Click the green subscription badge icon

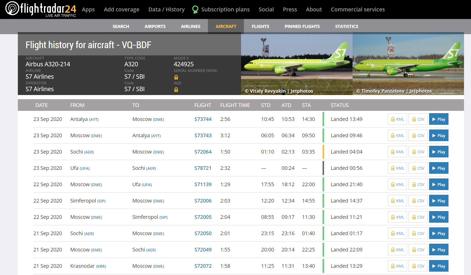pyautogui.click(x=195, y=10)
